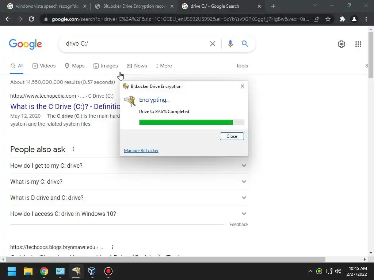
Task: Open the Windows Start menu
Action: point(12,271)
